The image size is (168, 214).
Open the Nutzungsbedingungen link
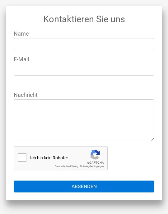coord(92,166)
